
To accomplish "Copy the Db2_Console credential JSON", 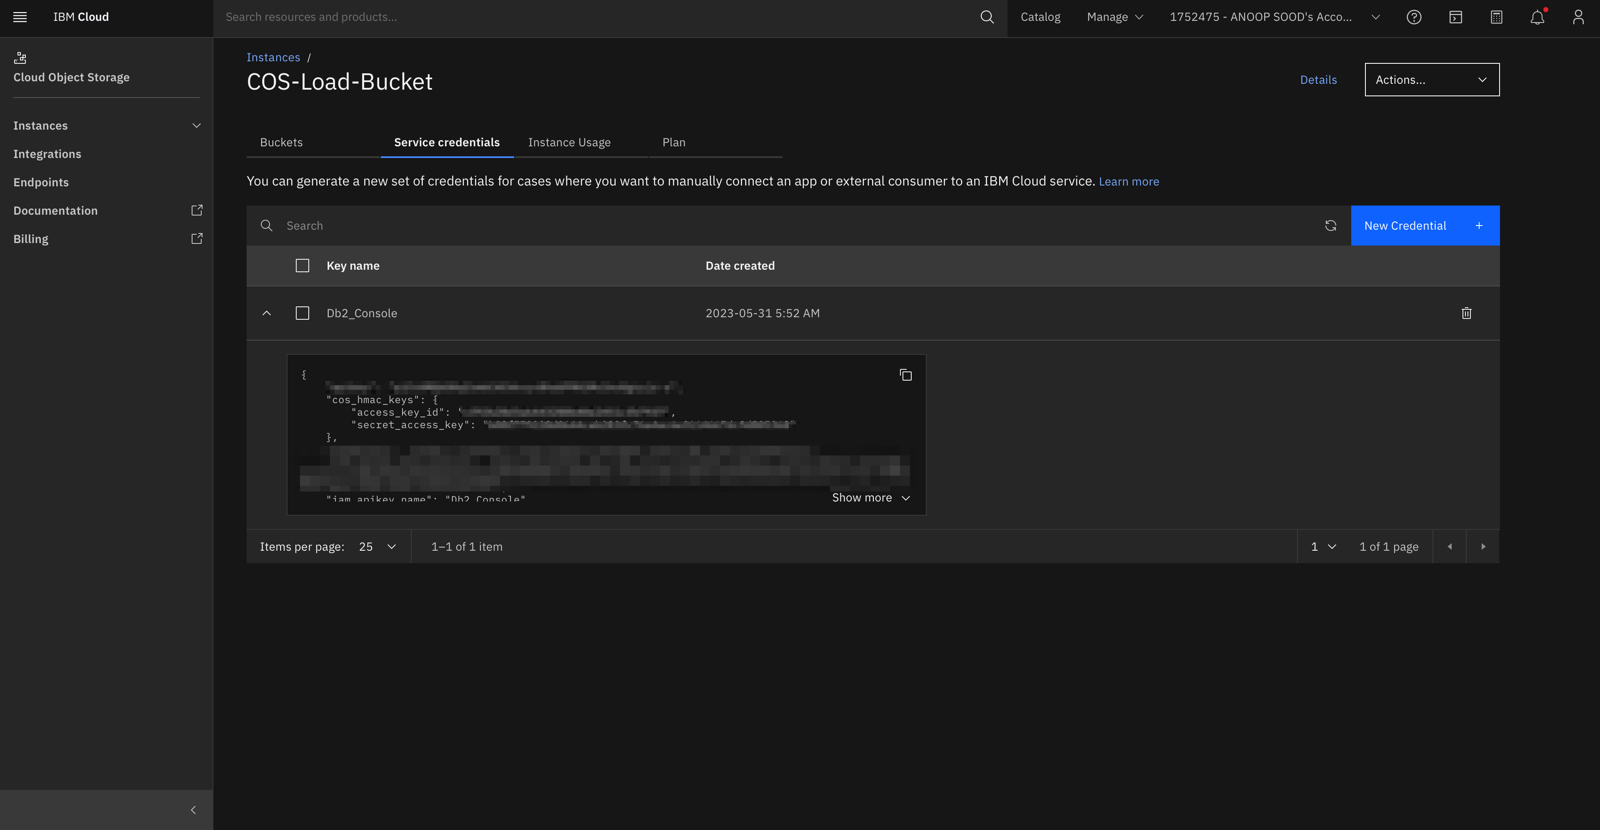I will 905,375.
